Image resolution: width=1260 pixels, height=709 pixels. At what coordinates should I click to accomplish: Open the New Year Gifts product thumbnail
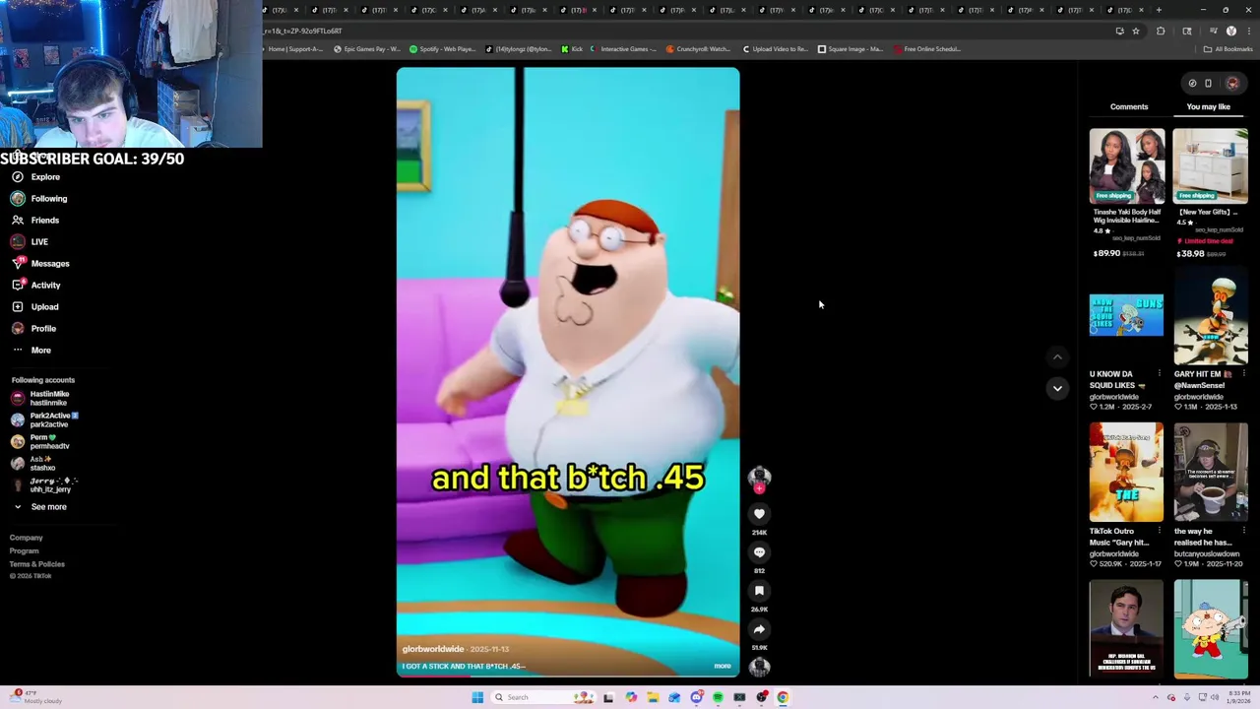pos(1210,164)
